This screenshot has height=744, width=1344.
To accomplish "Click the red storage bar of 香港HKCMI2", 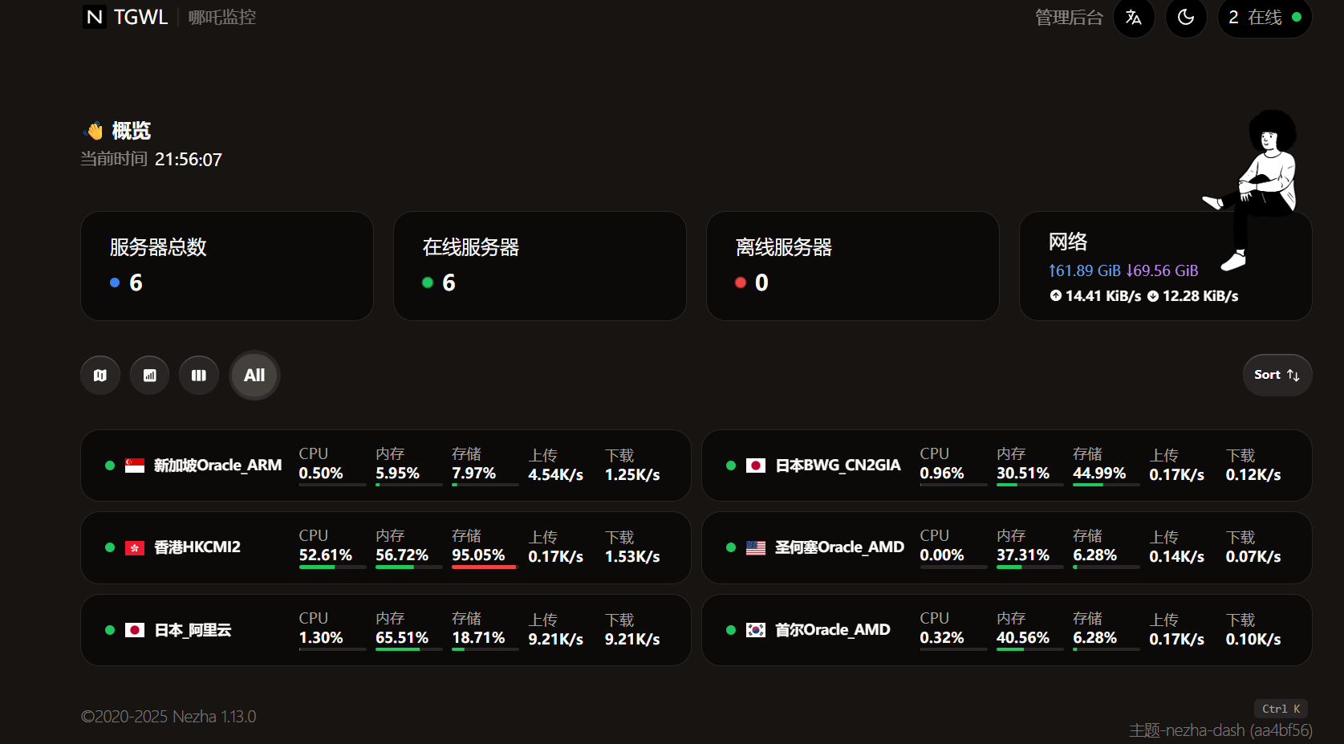I will tap(484, 567).
